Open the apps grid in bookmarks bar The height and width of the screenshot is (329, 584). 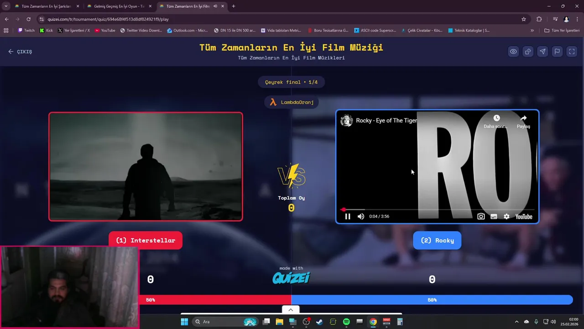tap(6, 31)
